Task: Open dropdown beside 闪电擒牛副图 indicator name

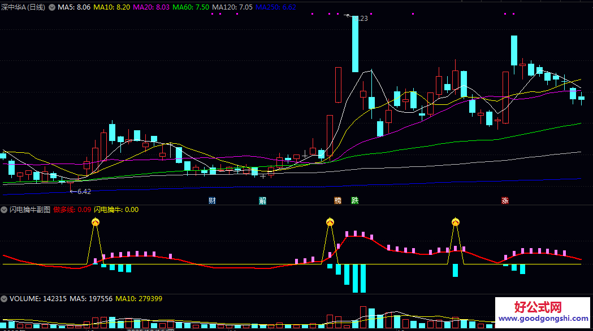Action: point(4,210)
